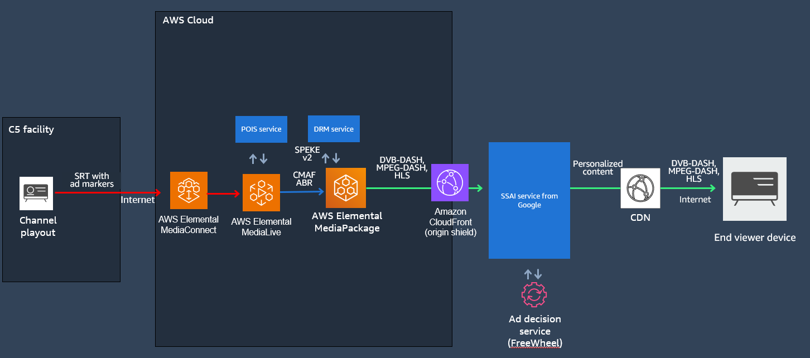Image resolution: width=810 pixels, height=358 pixels.
Task: Click arrows above Ad decision service icon
Action: click(x=533, y=274)
